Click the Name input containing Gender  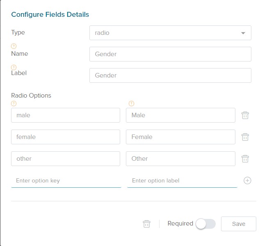point(170,54)
